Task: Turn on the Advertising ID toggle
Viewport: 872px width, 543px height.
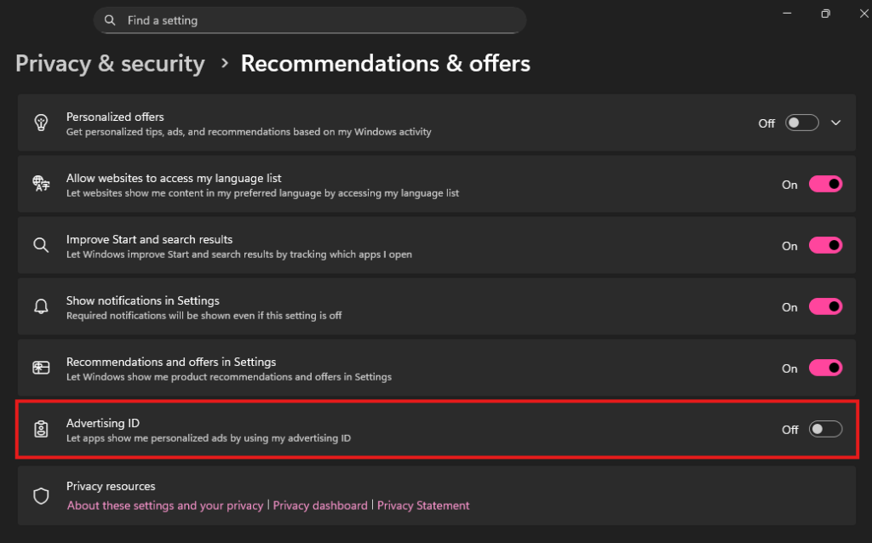Action: [x=825, y=429]
